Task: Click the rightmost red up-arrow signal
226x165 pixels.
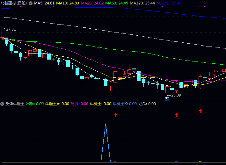Action: coord(200,111)
